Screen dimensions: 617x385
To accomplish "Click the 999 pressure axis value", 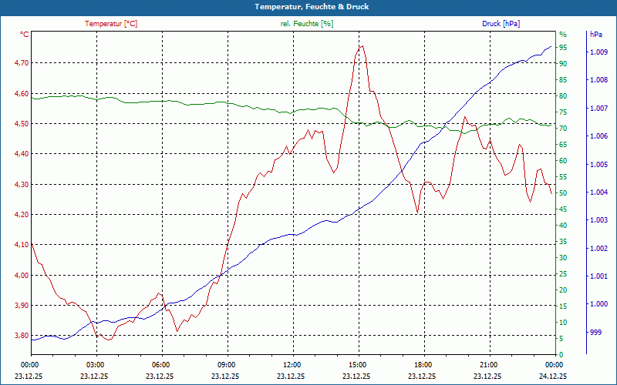I will click(x=595, y=333).
